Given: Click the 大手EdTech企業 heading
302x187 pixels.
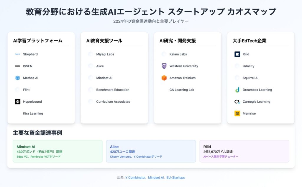Looking at the screenshot, I should point(250,41).
